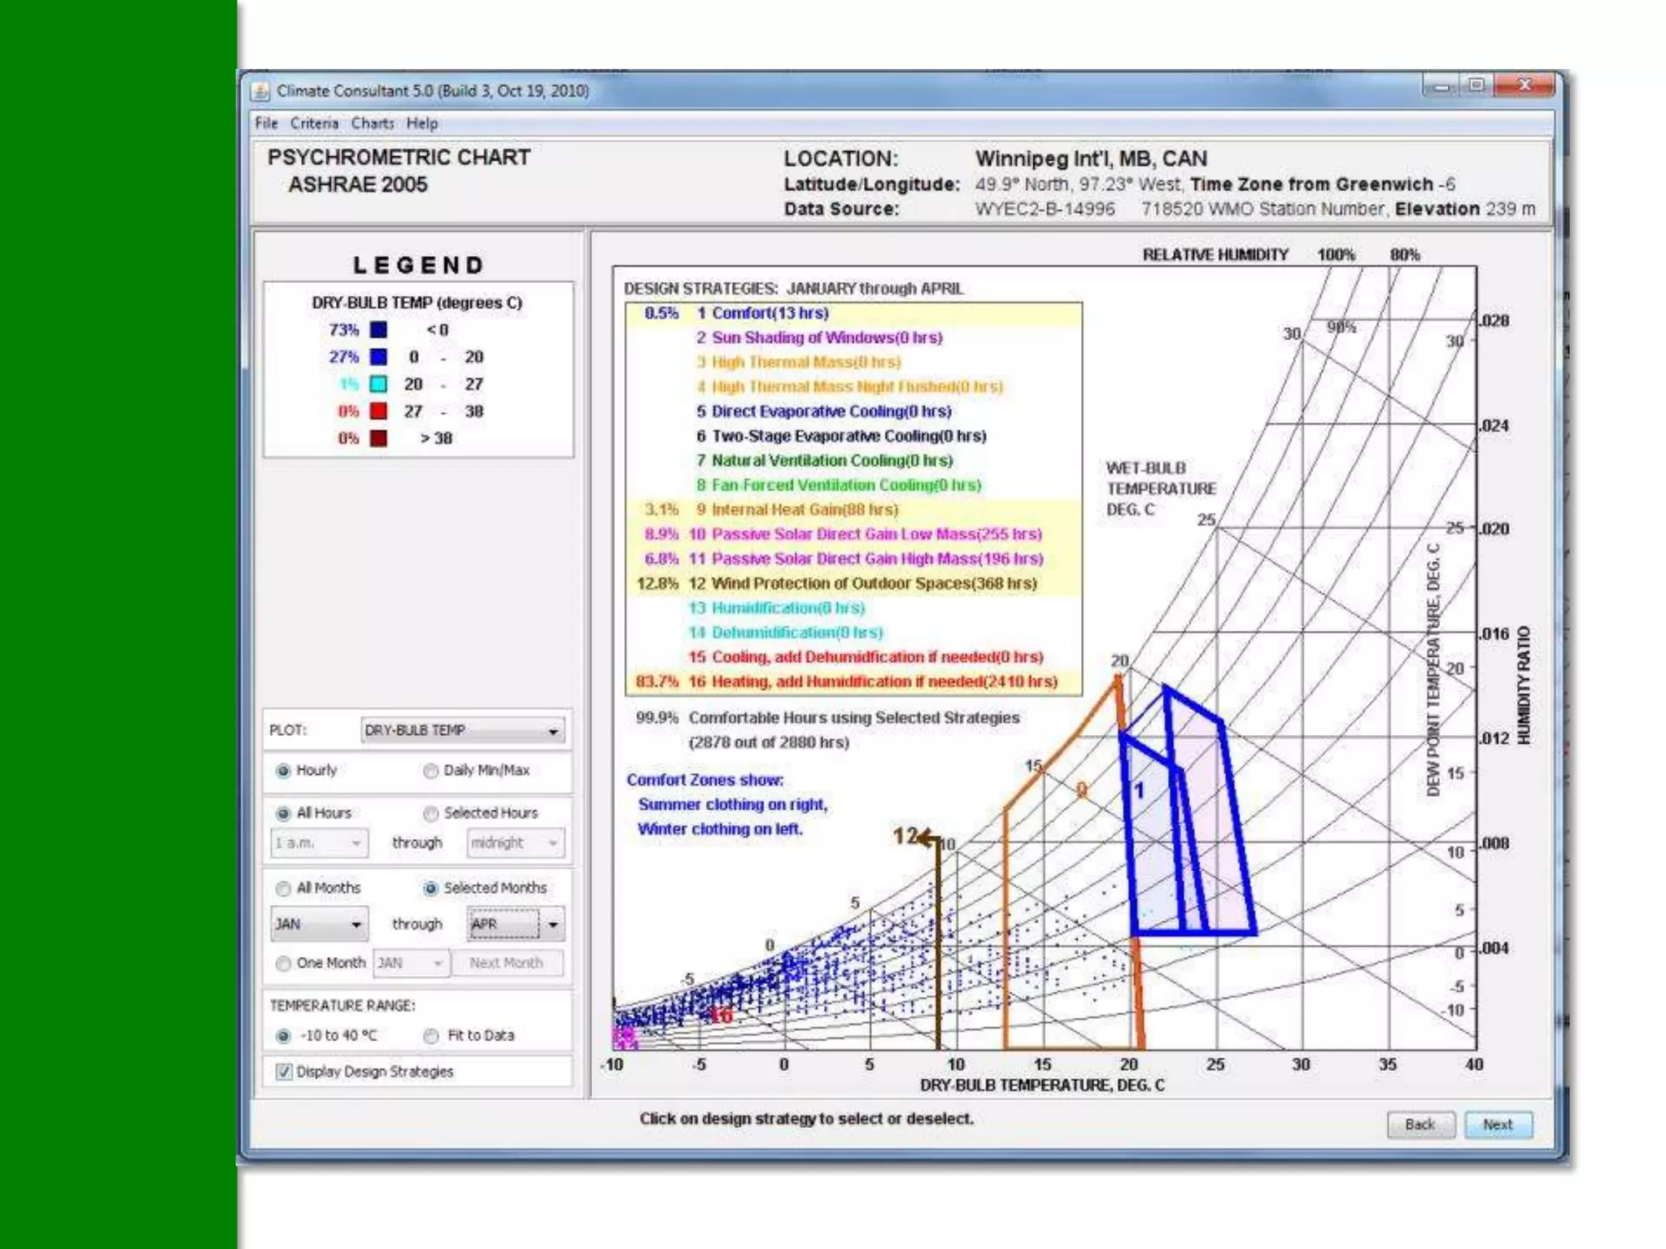Open the PLOT dry-bulb temp dropdown
The image size is (1666, 1249).
point(462,730)
